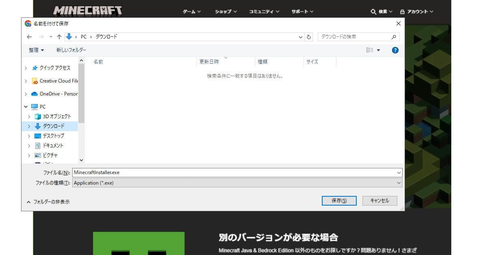Viewport: 487px width, 255px height.
Task: Open the file name dropdown arrow
Action: point(399,172)
